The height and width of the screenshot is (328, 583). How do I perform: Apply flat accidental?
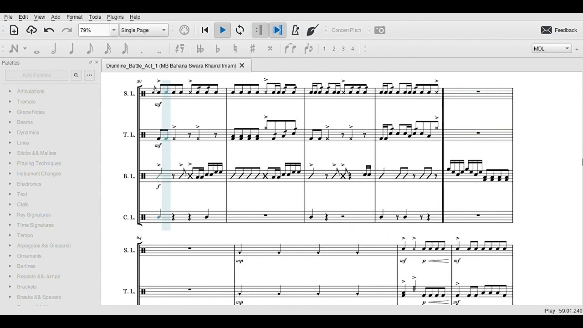(x=217, y=49)
